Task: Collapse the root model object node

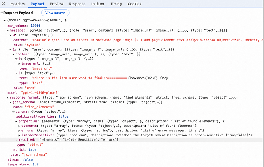Action: click(5, 20)
